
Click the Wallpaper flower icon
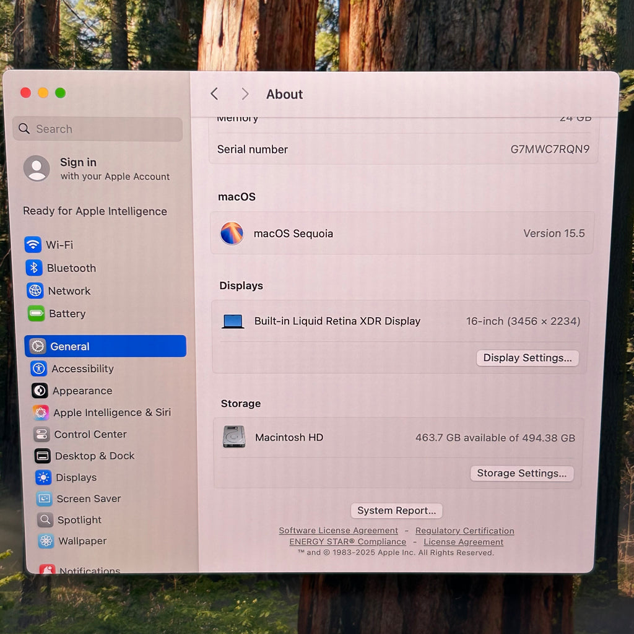point(46,541)
